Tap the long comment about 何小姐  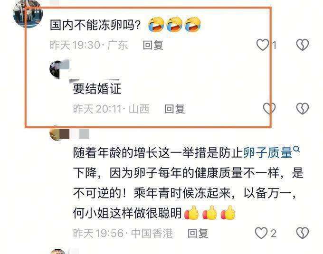tap(188, 182)
